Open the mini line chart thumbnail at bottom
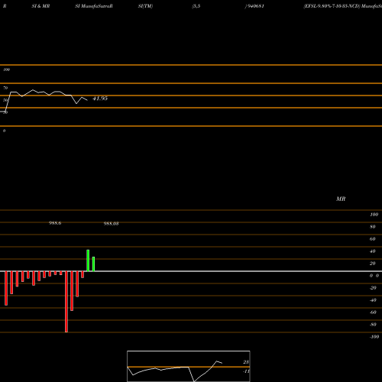Viewport: 382px width, 382px height. pos(189,366)
